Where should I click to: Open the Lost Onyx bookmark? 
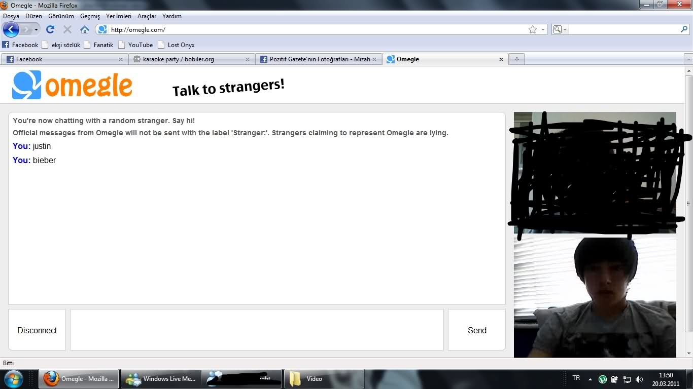click(176, 45)
